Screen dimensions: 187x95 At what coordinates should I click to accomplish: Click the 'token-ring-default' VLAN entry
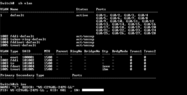click(x=28, y=39)
